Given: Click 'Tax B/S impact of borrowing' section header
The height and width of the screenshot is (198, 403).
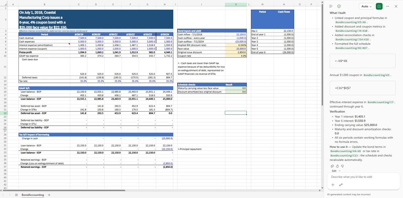Looking at the screenshot, I should pos(44,135).
